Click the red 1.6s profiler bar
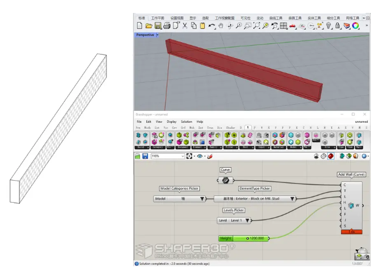 352,232
